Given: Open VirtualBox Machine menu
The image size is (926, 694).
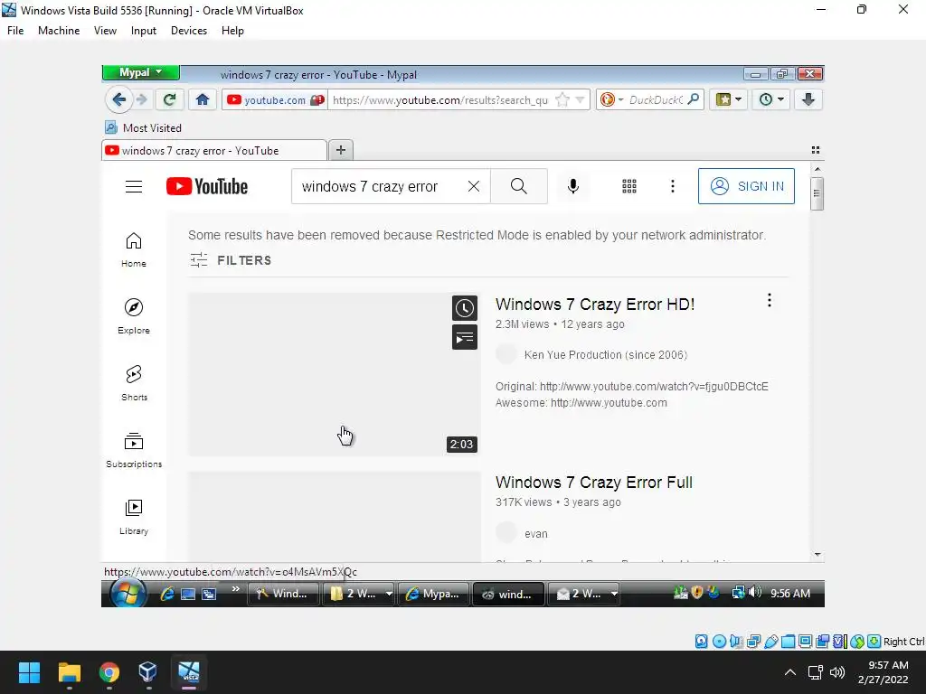Looking at the screenshot, I should [x=59, y=31].
